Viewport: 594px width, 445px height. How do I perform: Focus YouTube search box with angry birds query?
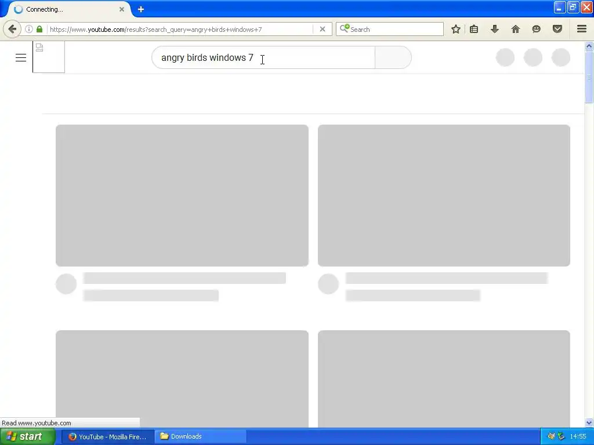tap(263, 57)
